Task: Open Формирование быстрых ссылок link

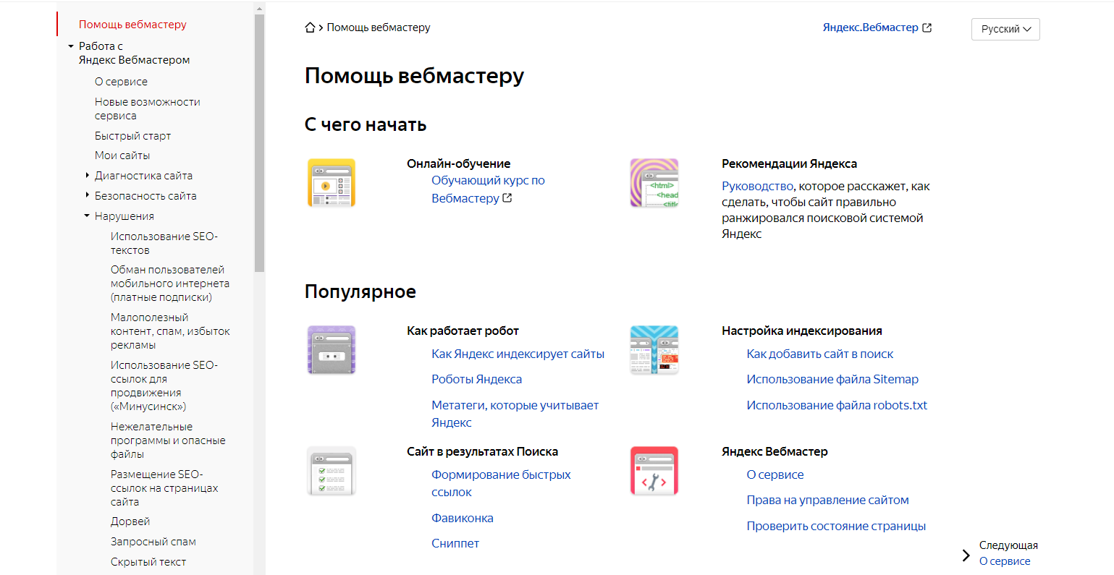Action: pyautogui.click(x=501, y=483)
